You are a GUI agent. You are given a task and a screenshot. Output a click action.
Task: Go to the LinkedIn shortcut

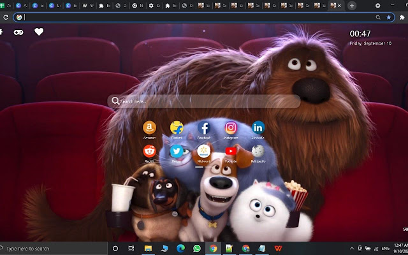tap(258, 127)
